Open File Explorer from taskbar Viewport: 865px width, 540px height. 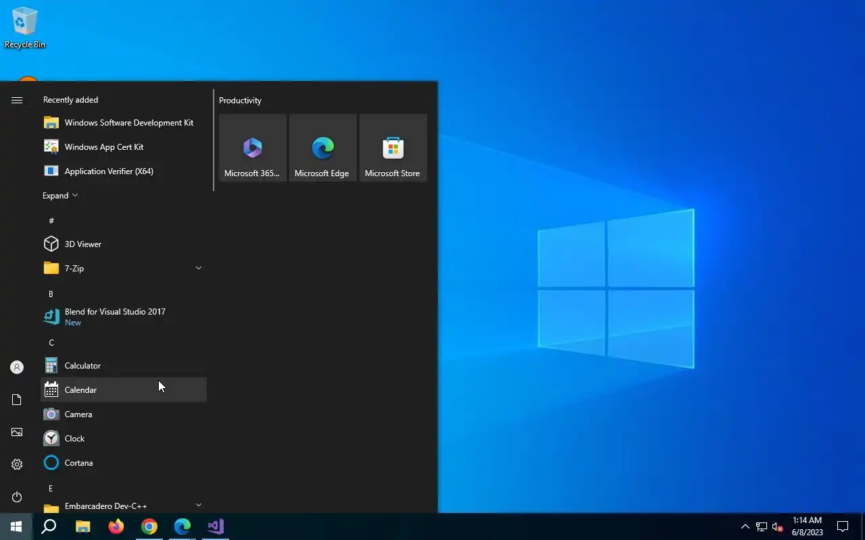[82, 526]
